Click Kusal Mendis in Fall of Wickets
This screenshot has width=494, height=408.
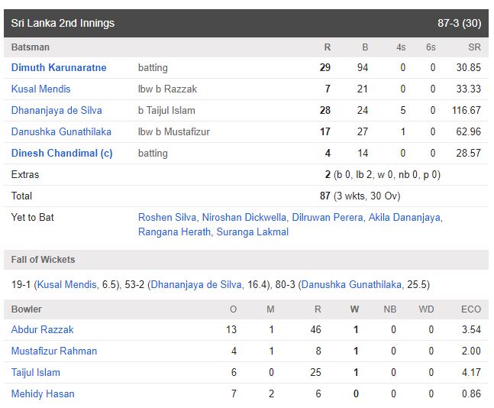coord(68,285)
